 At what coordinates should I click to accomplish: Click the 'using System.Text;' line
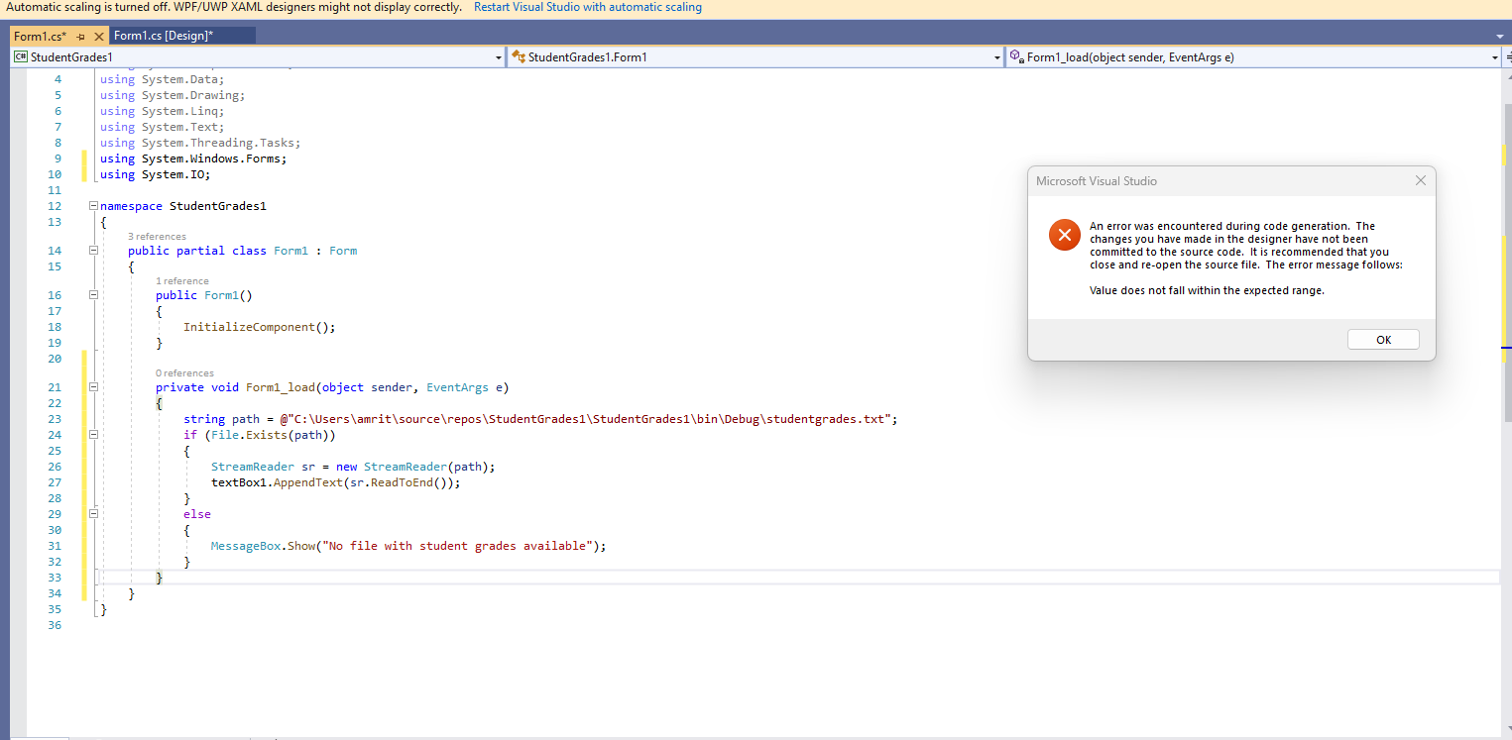163,127
